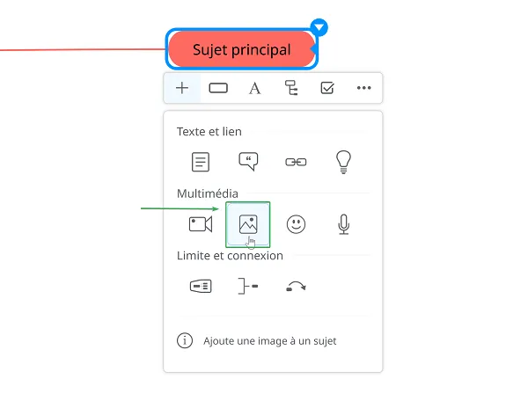Insert a comment with speech bubble icon

click(248, 162)
